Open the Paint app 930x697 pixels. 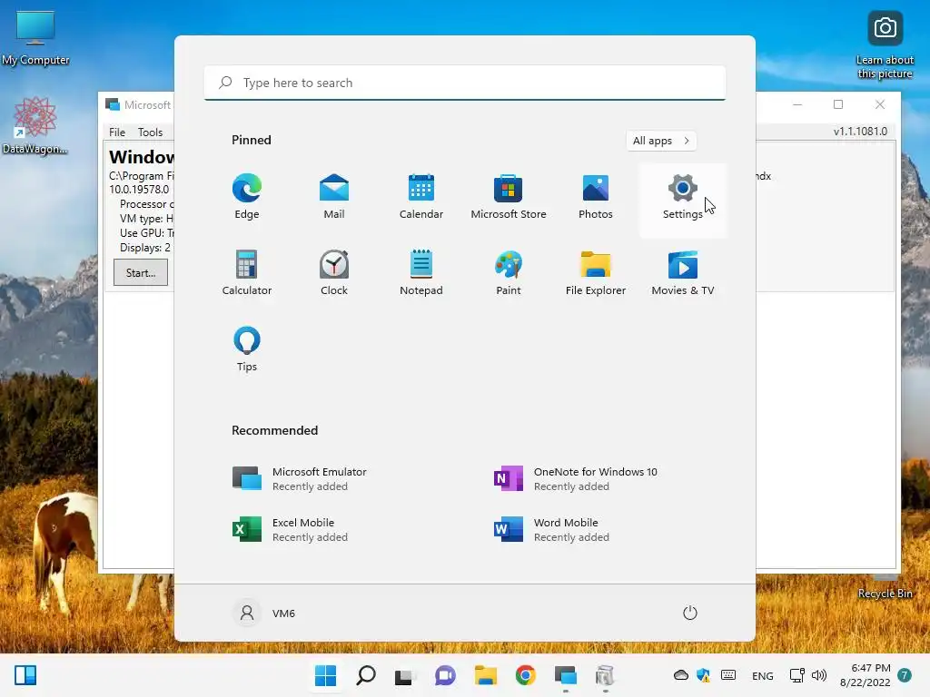pos(509,272)
